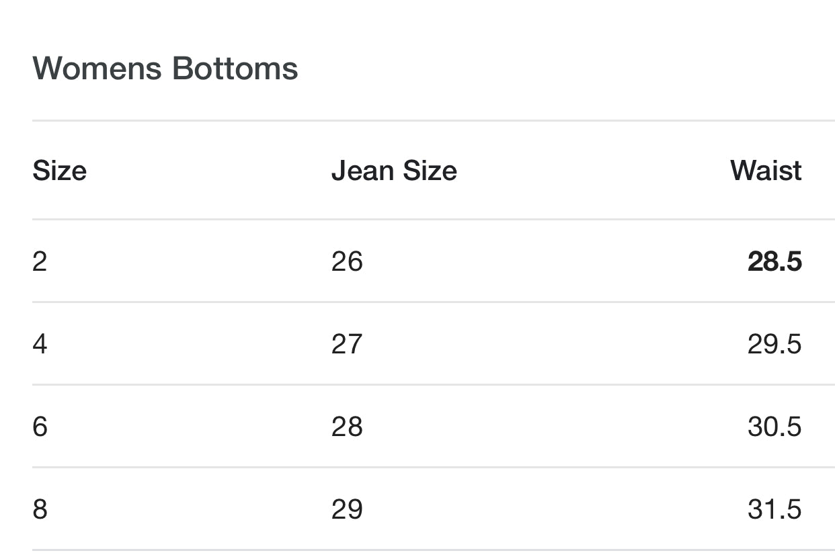Click the Womens Bottoms heading
Screen dimensions: 835x557
click(165, 69)
